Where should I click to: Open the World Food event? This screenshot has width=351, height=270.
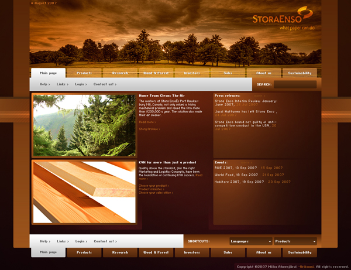tap(249, 175)
